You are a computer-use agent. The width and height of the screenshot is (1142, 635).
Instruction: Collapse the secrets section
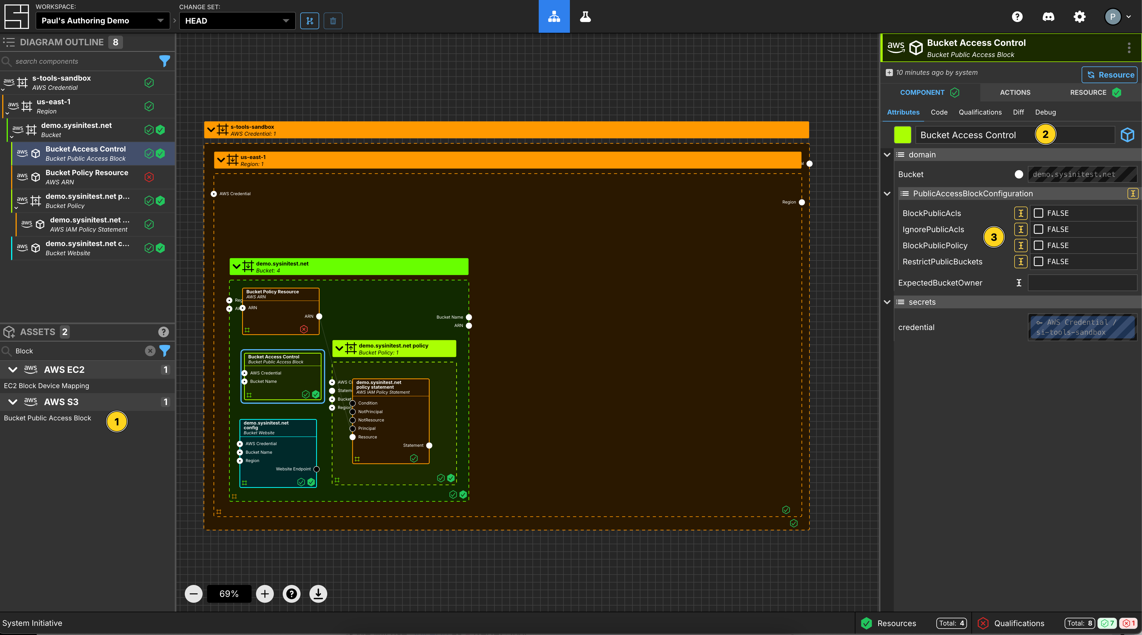(x=887, y=302)
